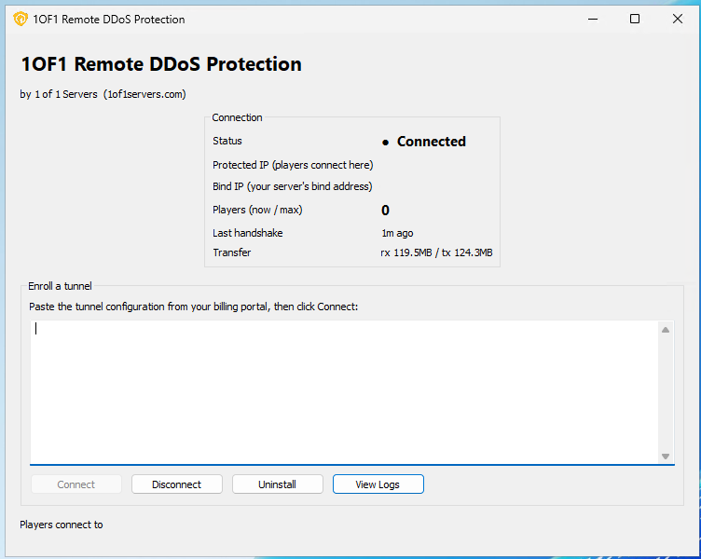Minimize the 1OF1 window

coord(593,19)
